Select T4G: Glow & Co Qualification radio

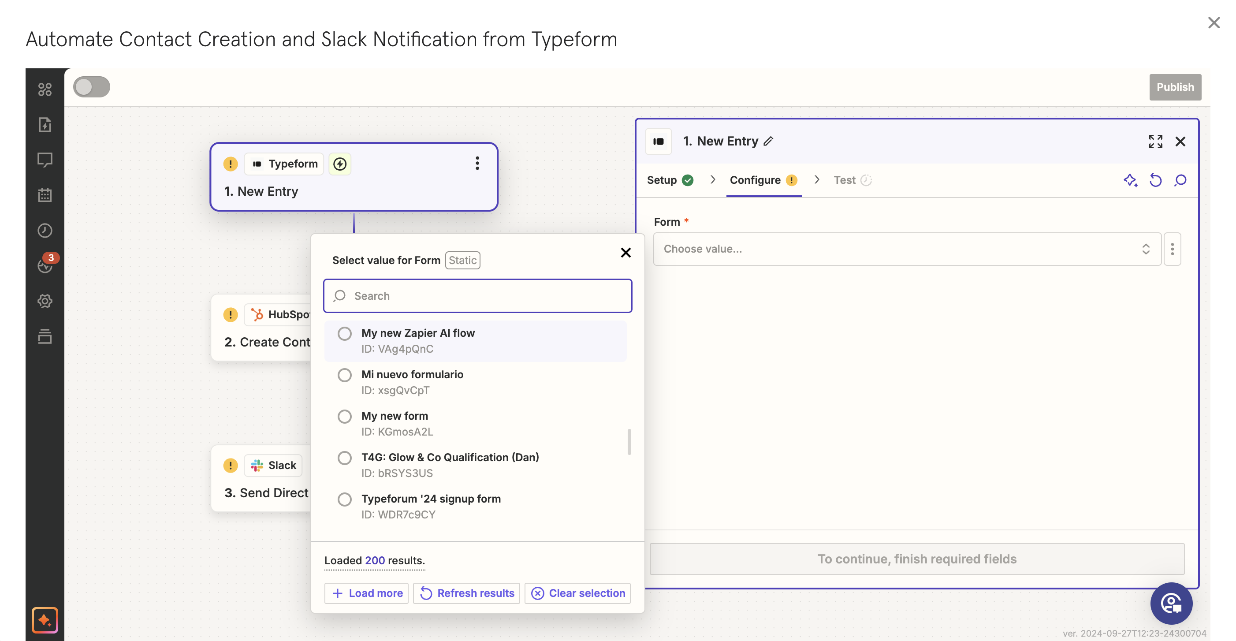[x=345, y=458]
